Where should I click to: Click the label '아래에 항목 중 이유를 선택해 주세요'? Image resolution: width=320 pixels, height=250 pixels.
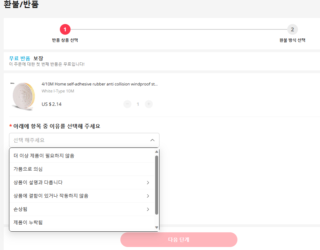coord(57,126)
